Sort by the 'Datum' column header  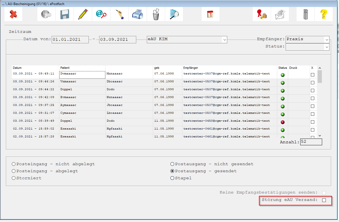tap(35, 68)
